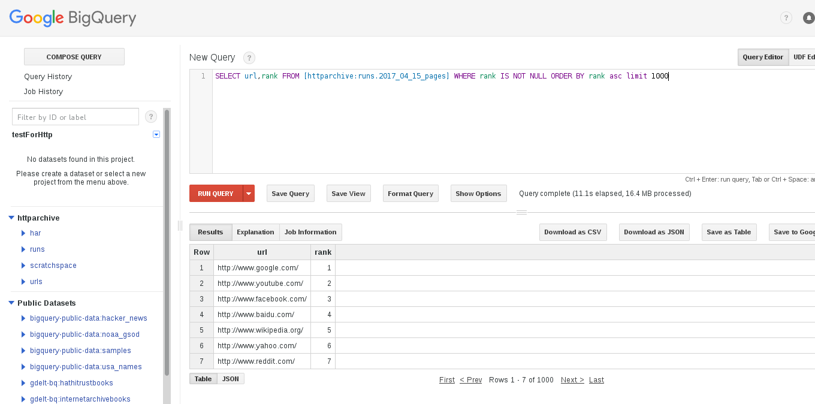
Task: Click the left sidebar vertical scrollbar
Action: 167,242
